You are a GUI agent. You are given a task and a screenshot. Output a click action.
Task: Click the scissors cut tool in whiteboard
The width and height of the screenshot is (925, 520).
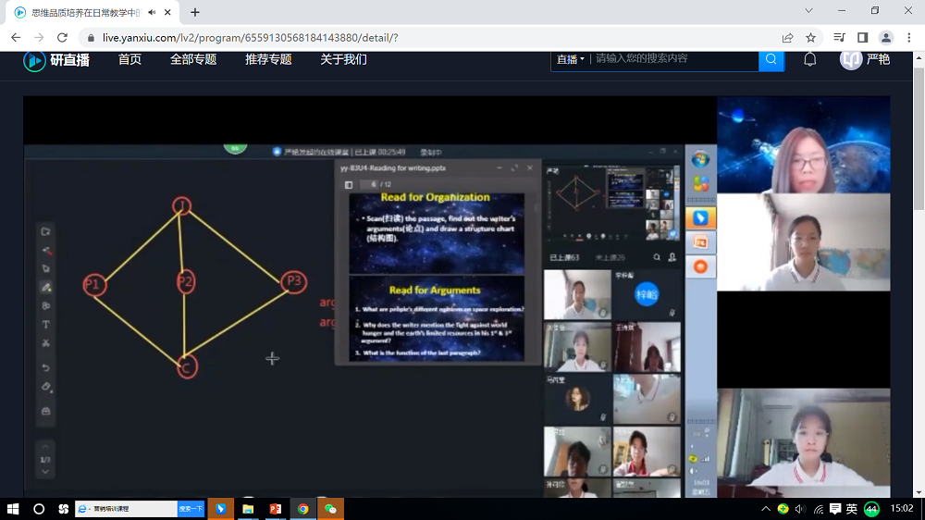(x=46, y=343)
